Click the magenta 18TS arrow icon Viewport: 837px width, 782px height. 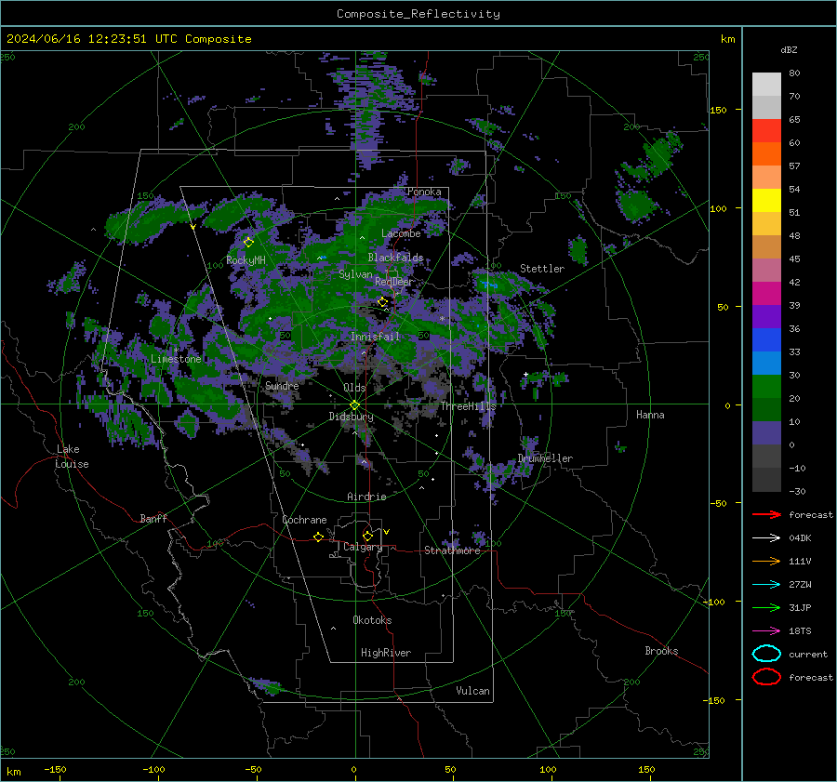766,631
